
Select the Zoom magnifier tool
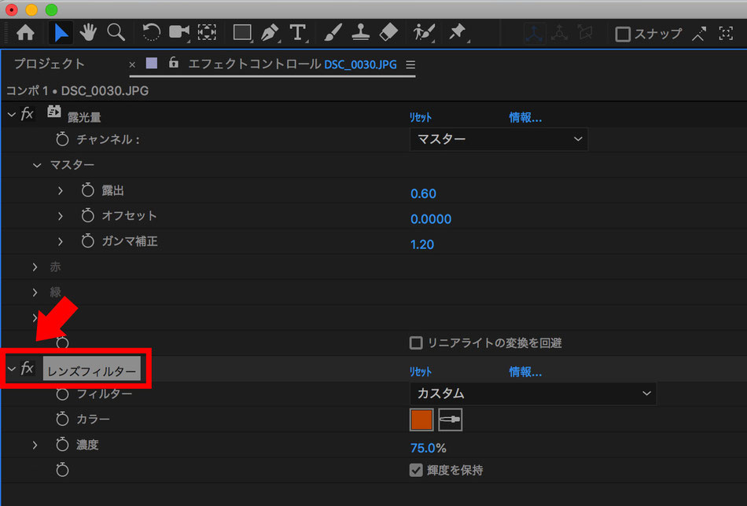[116, 33]
